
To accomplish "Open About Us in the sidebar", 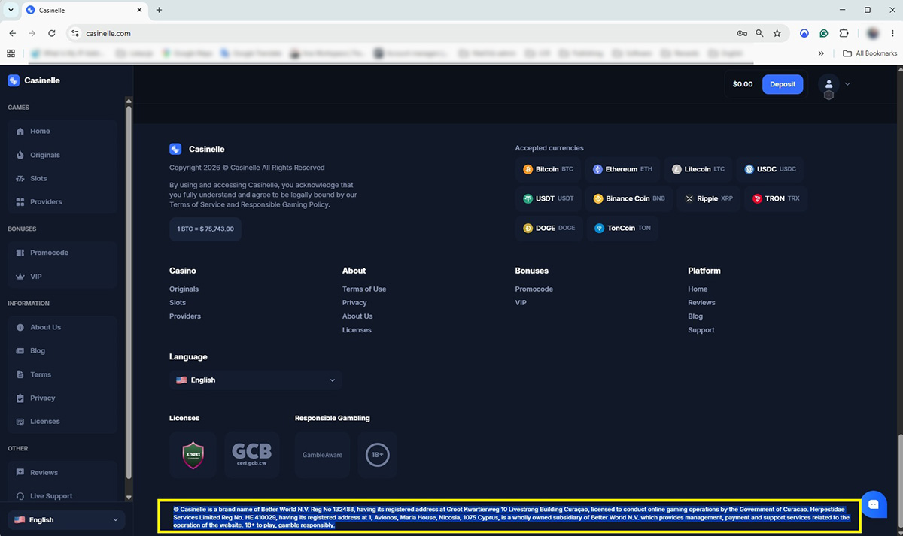I will point(64,327).
